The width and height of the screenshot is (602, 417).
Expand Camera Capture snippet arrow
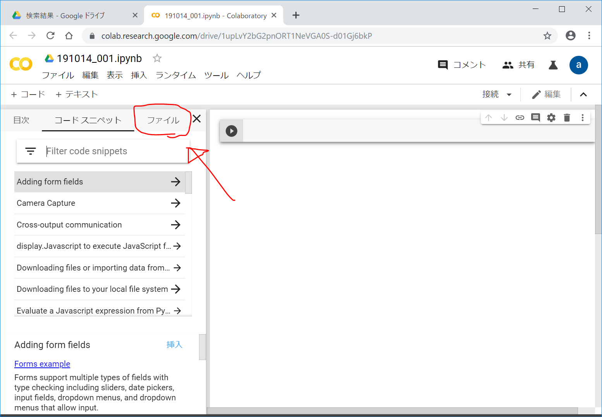176,203
